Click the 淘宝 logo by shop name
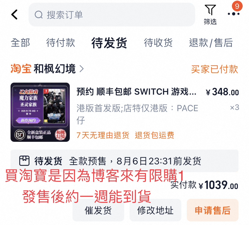 (x=21, y=69)
